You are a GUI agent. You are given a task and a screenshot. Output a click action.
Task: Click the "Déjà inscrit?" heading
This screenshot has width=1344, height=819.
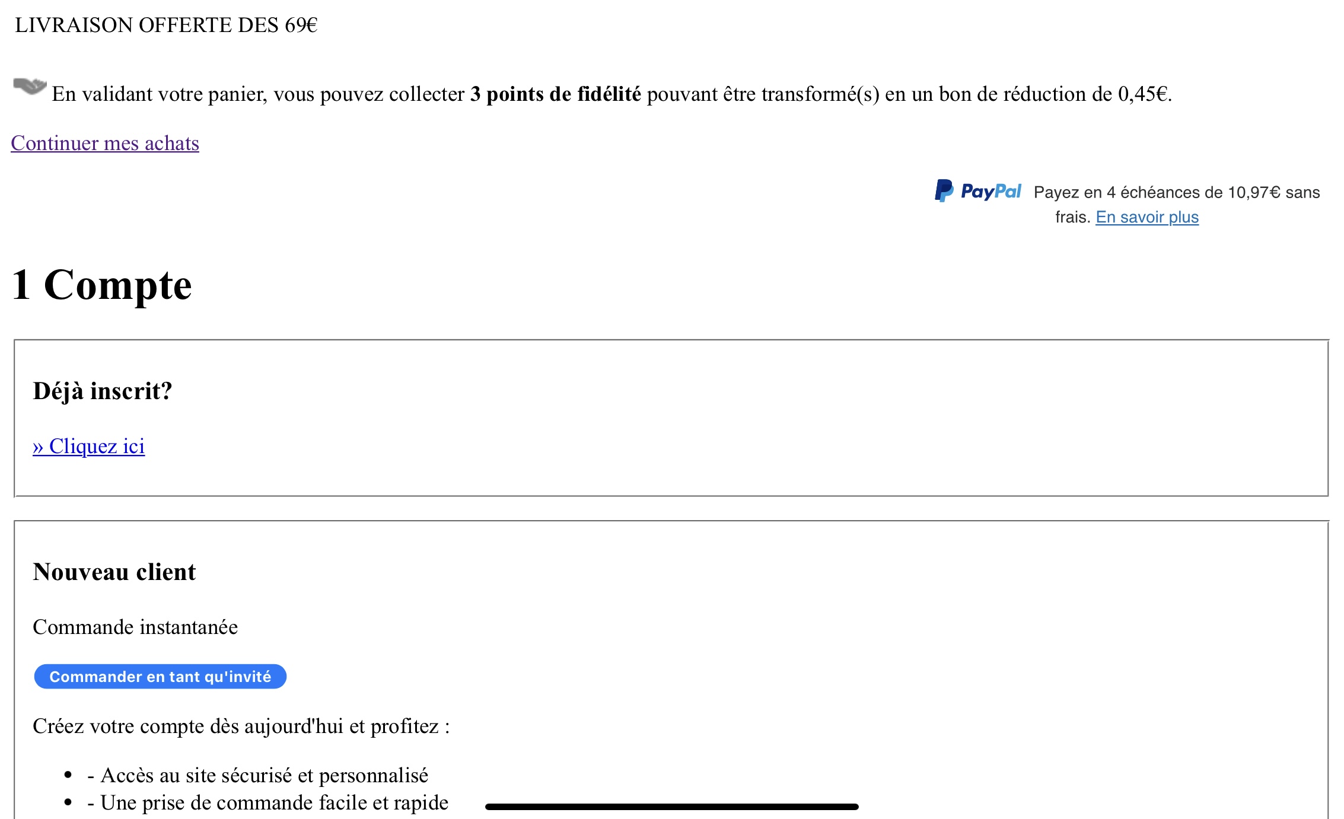(x=103, y=391)
